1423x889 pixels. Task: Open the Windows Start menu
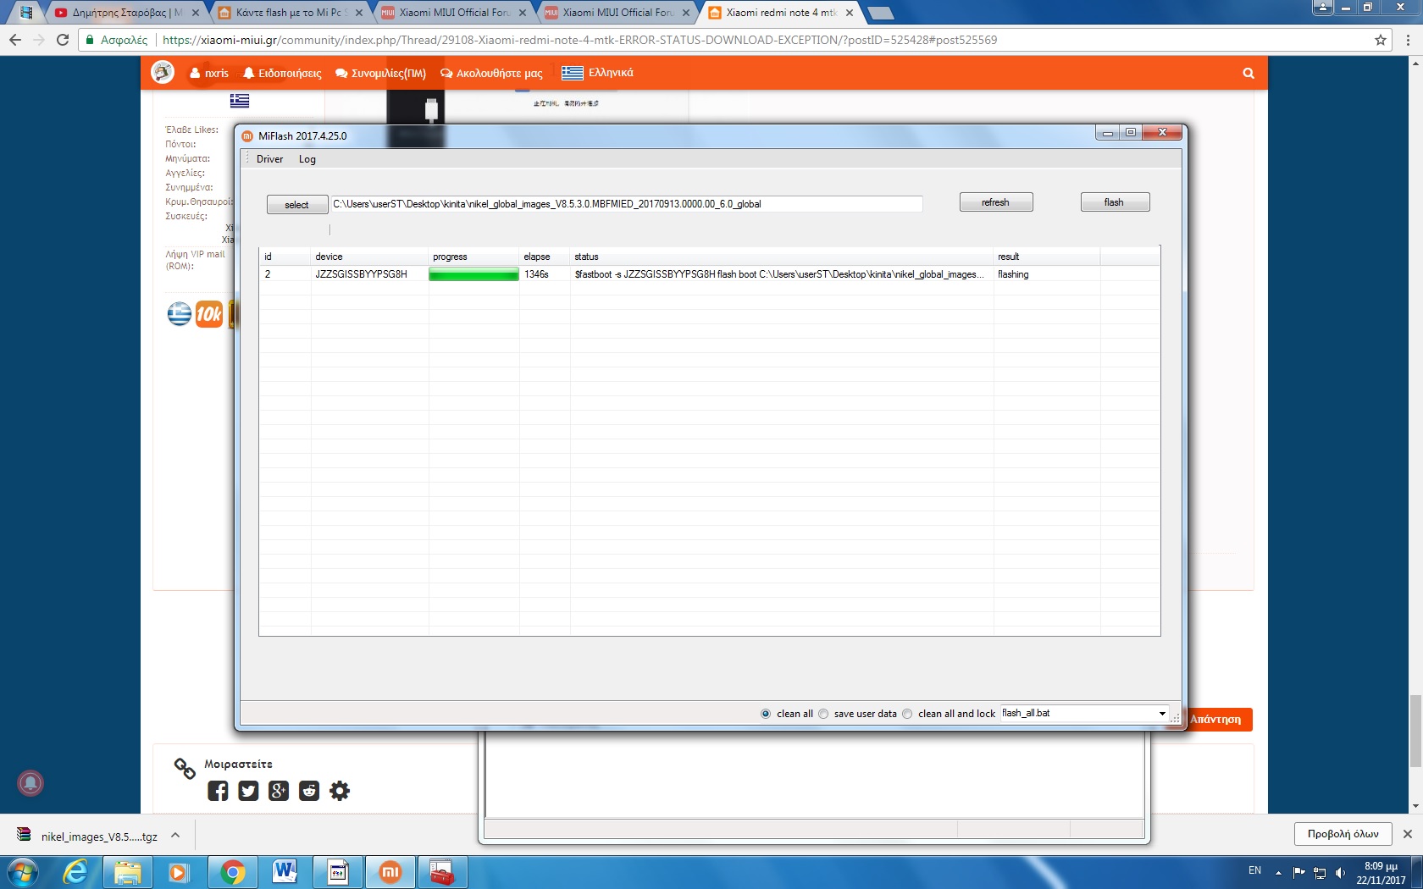22,871
